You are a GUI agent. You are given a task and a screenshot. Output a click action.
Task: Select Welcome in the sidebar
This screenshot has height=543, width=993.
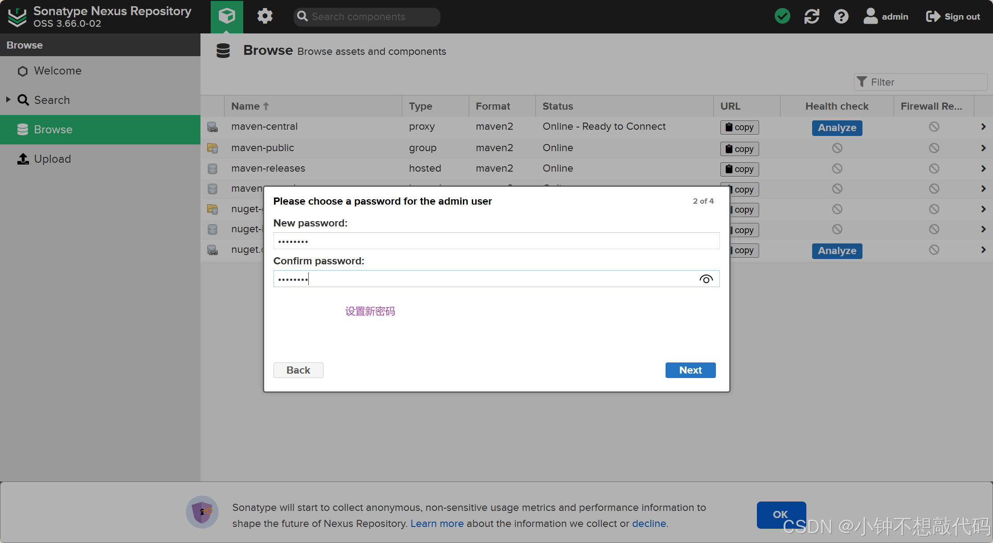[x=57, y=71]
